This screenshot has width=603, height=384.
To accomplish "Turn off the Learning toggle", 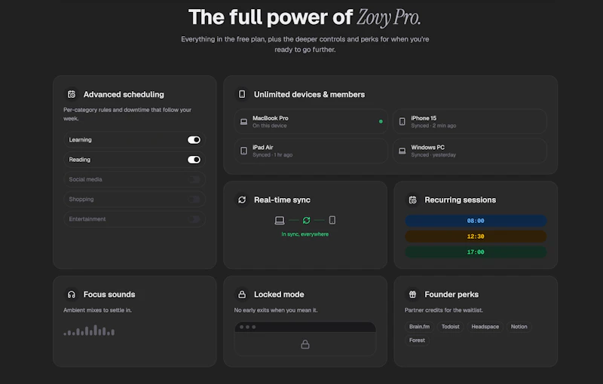I will tap(194, 140).
